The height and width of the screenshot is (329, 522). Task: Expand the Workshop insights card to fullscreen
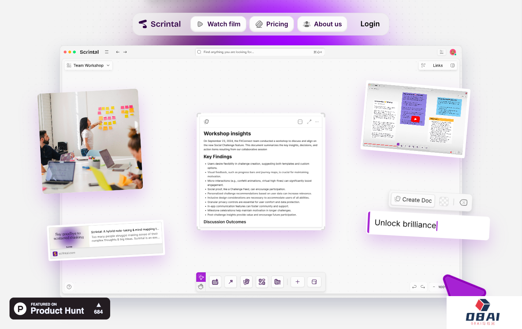point(309,122)
